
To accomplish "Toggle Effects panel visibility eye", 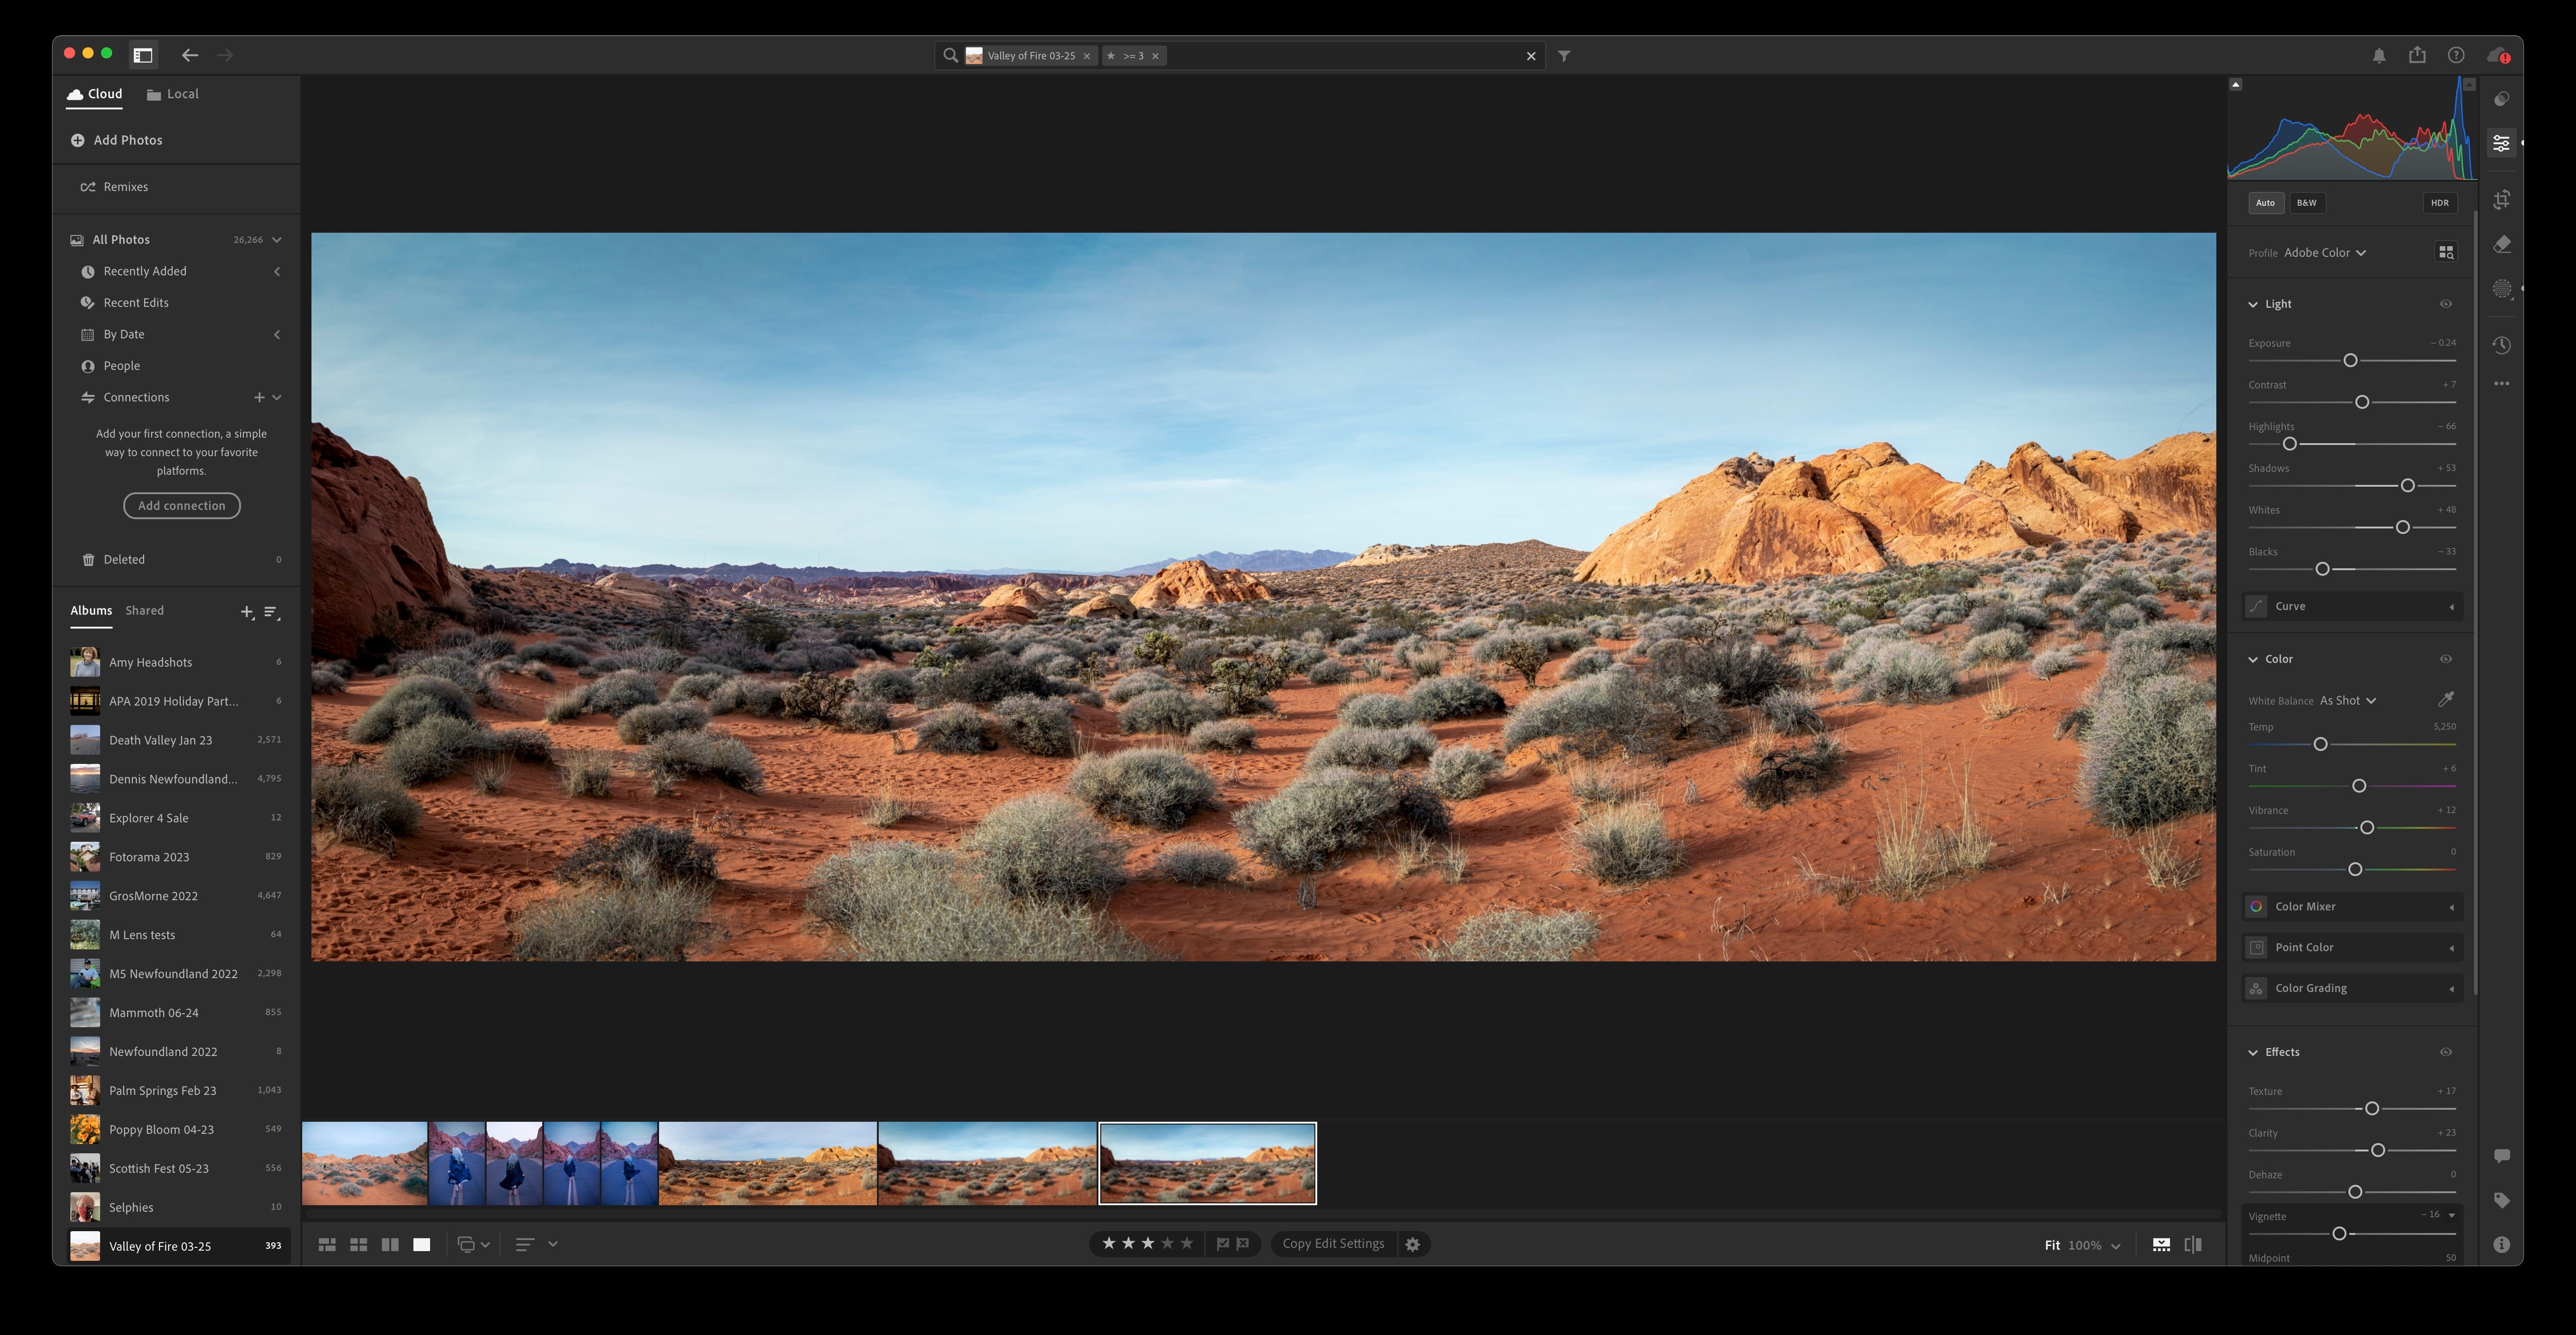I will pyautogui.click(x=2446, y=1052).
